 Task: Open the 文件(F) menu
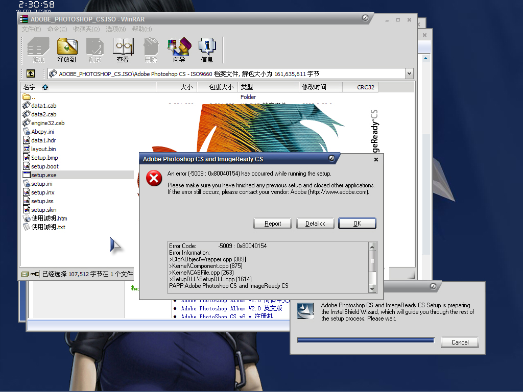click(x=31, y=29)
